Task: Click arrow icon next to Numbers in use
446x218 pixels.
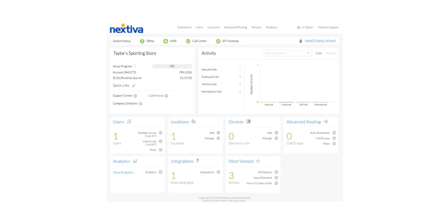Action: pyautogui.click(x=161, y=133)
